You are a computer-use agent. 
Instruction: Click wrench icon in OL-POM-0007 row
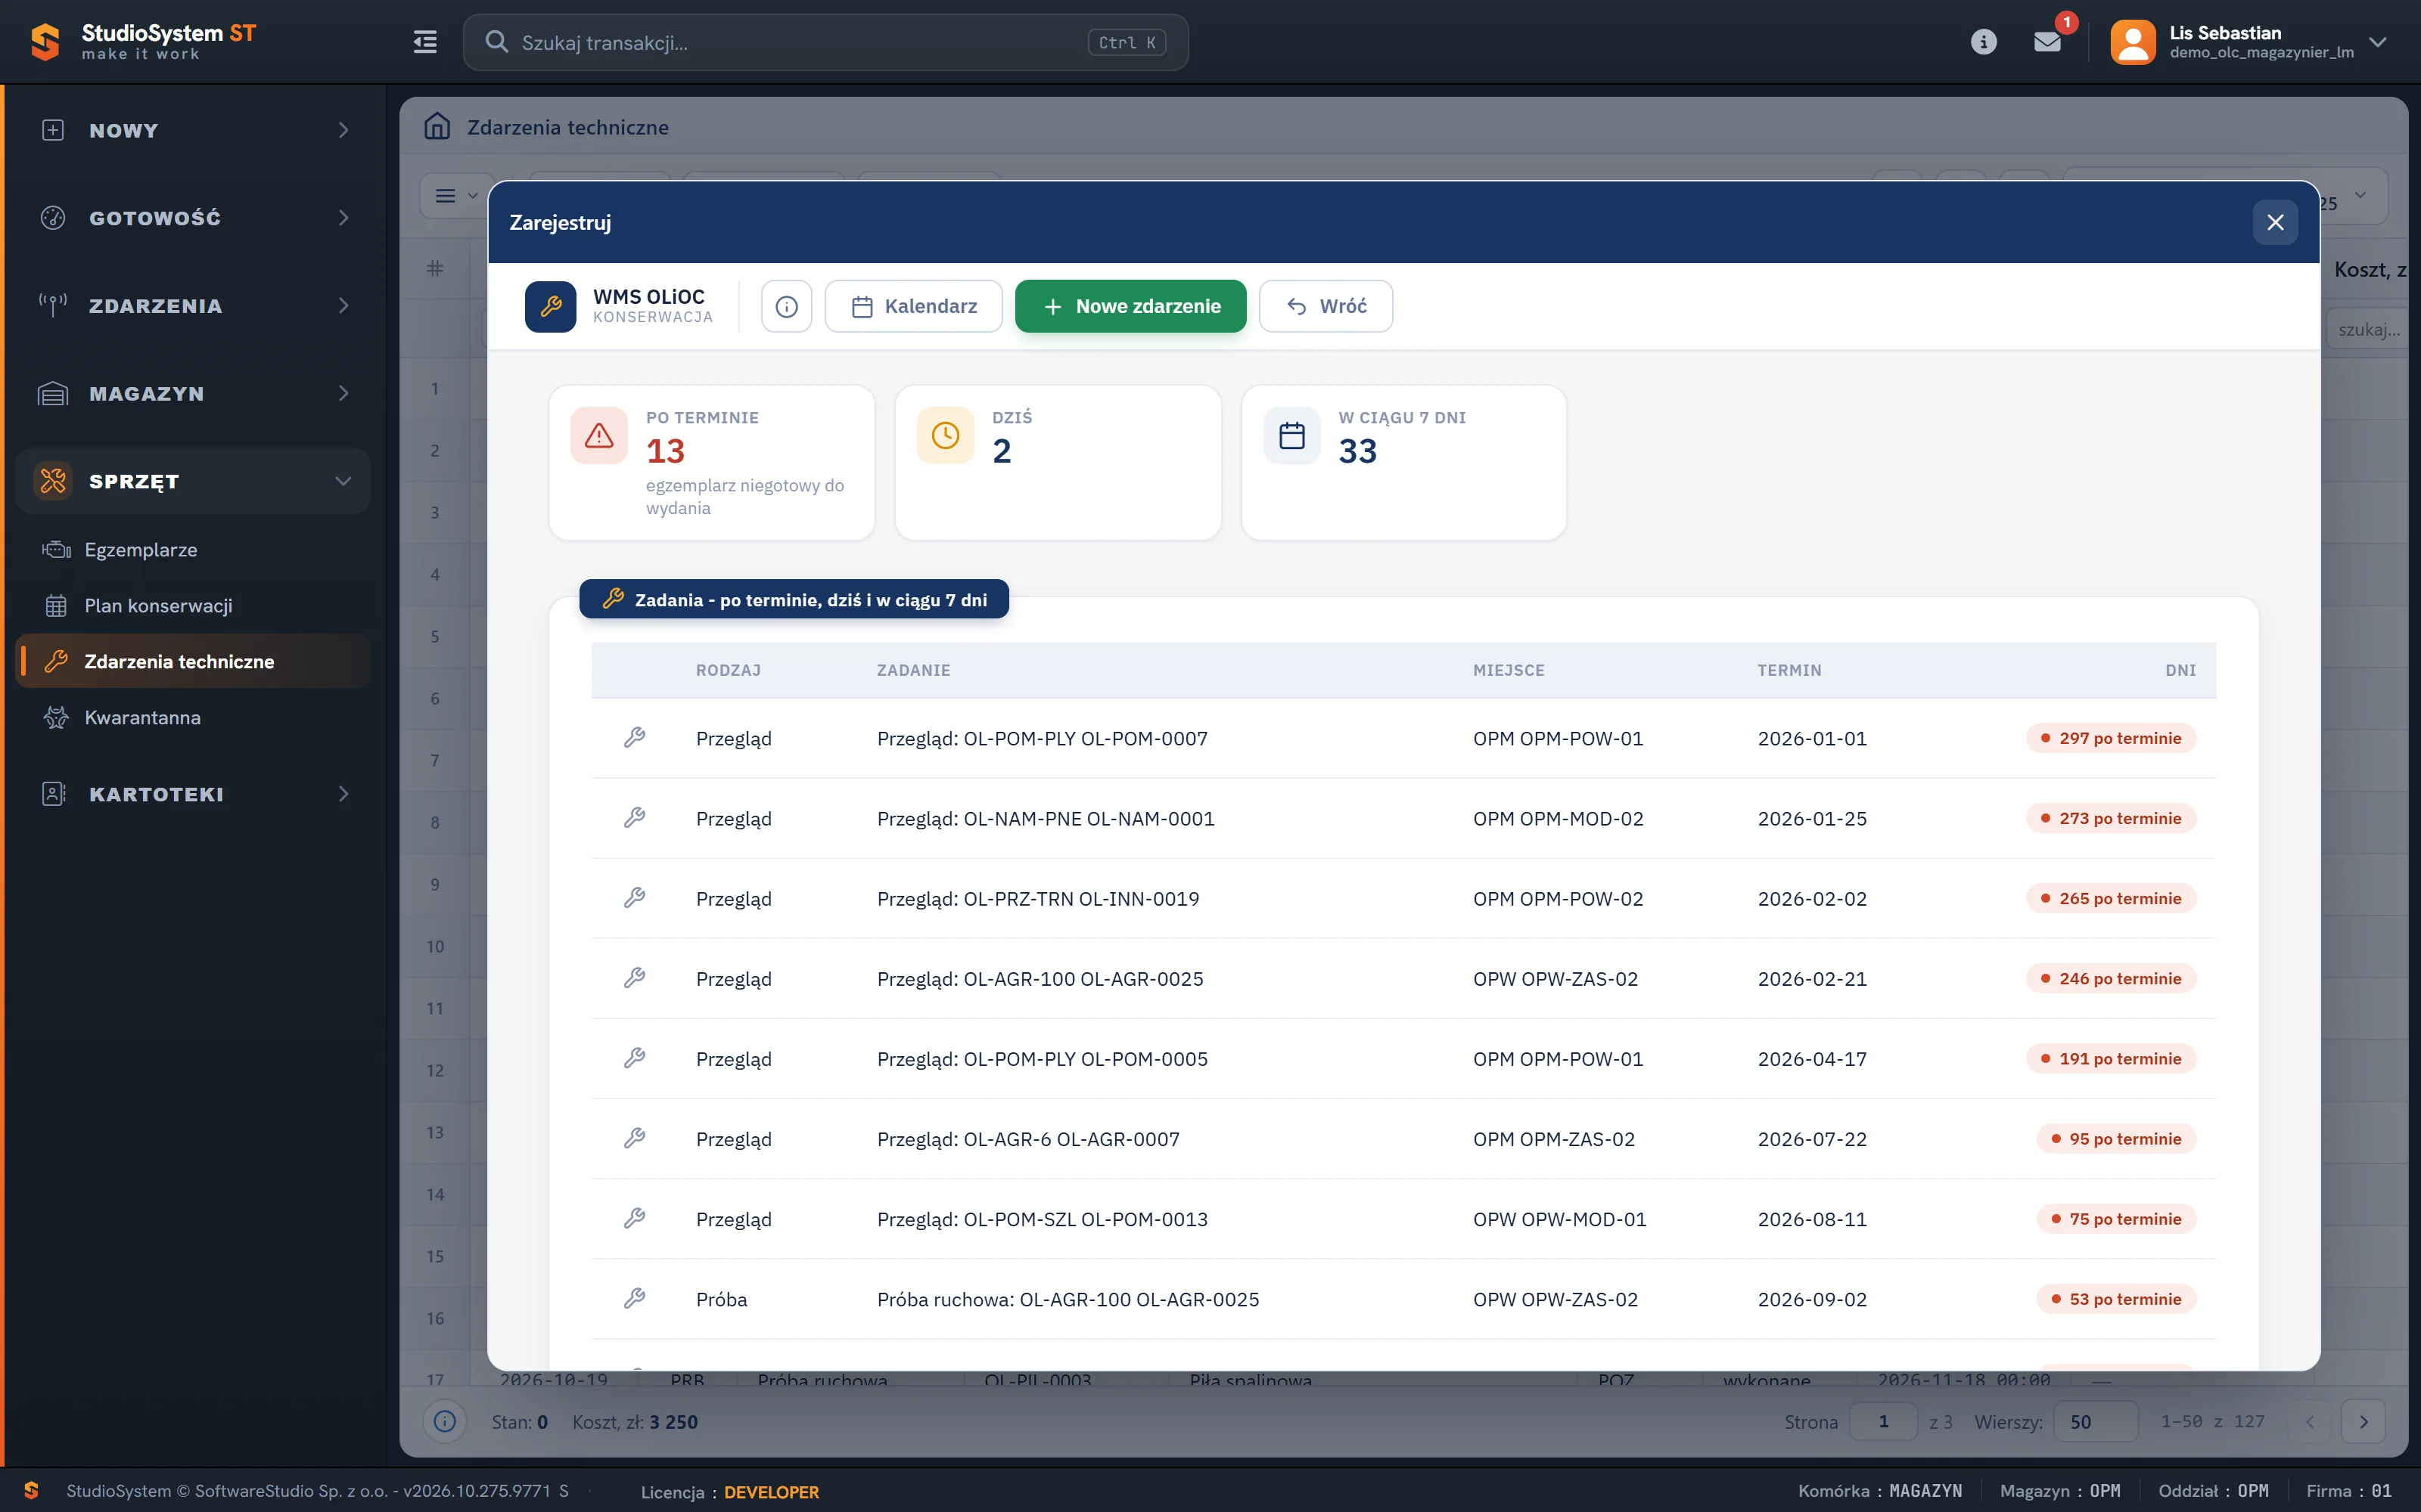[x=634, y=738]
